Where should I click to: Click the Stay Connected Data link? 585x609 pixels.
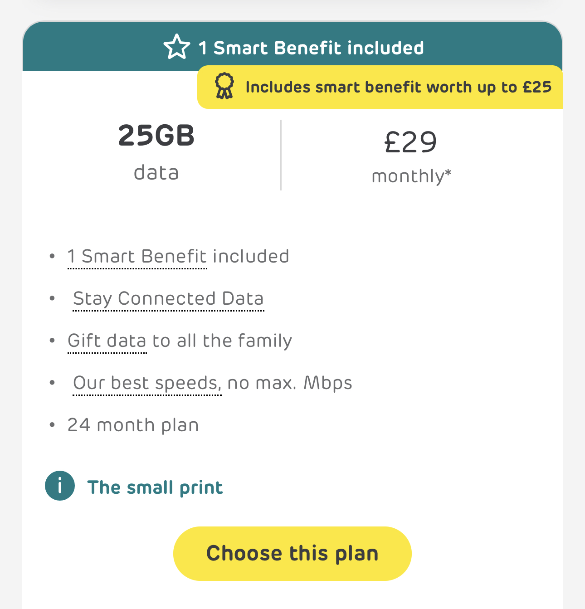pos(168,299)
